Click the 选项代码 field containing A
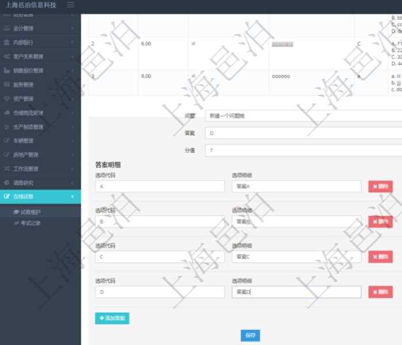This screenshot has width=402, height=345. [160, 186]
